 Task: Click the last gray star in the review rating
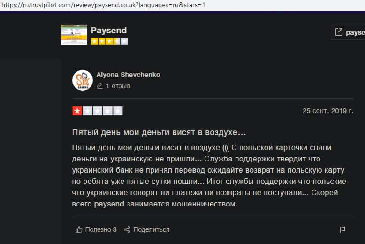click(x=118, y=111)
